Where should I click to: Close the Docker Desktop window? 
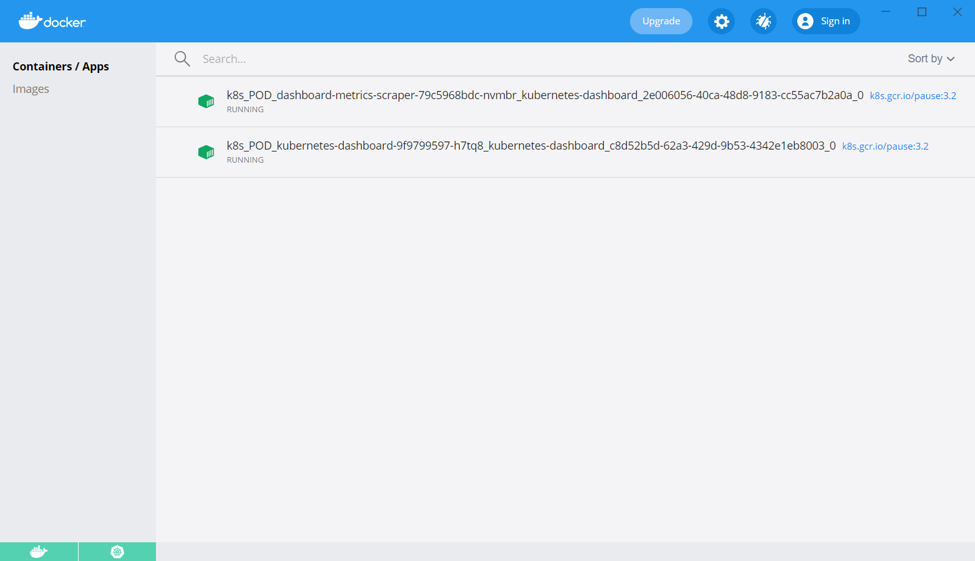(958, 12)
